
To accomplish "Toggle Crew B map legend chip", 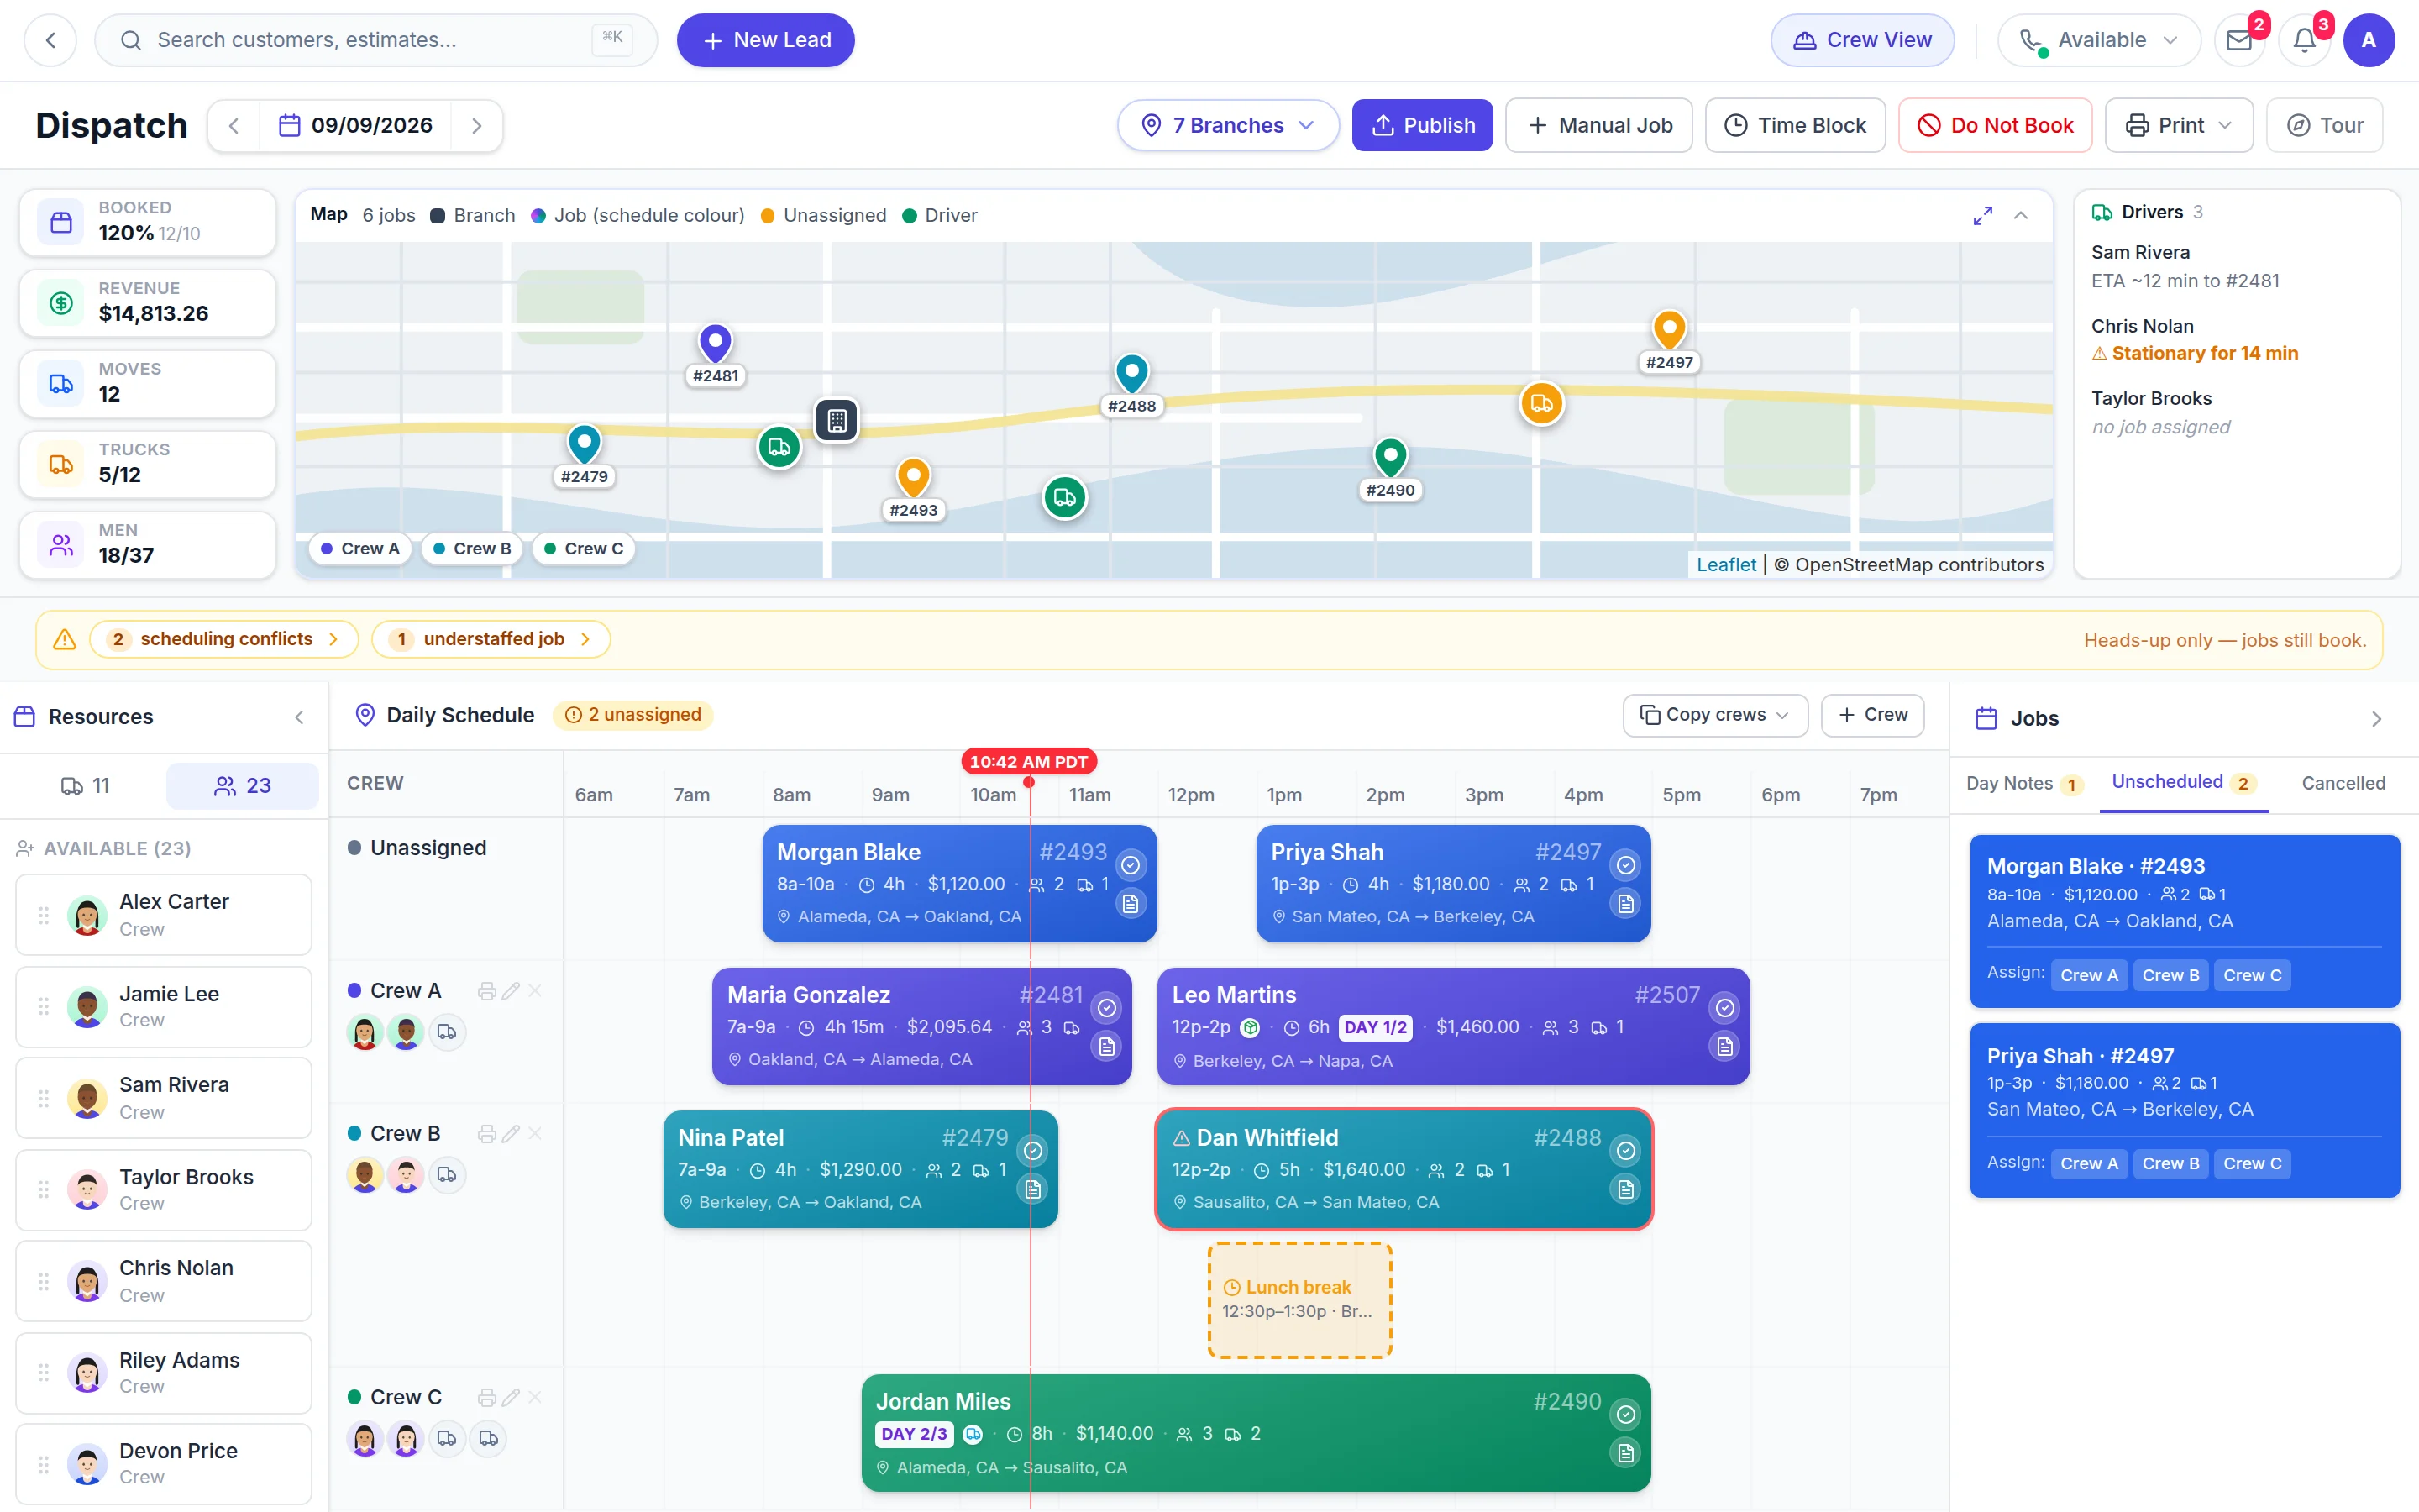I will (x=472, y=549).
